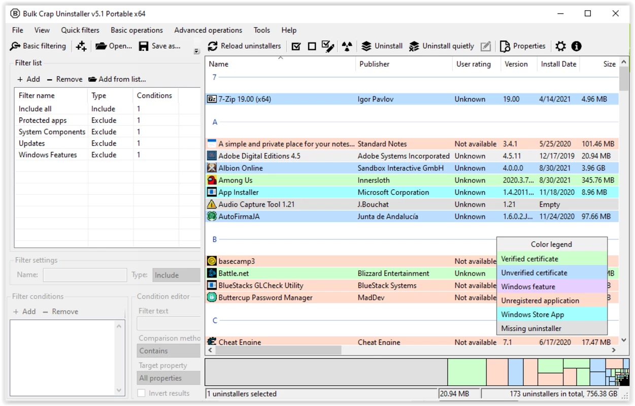Open the Target property dropdown
Viewport: 635px width, 406px height.
click(x=169, y=378)
